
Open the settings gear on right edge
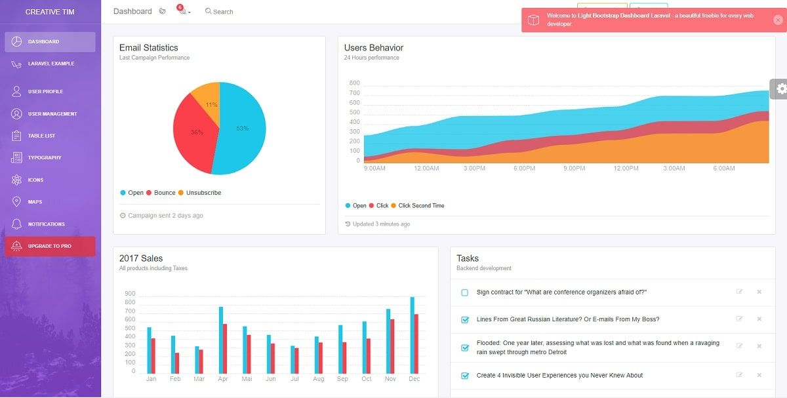click(780, 89)
